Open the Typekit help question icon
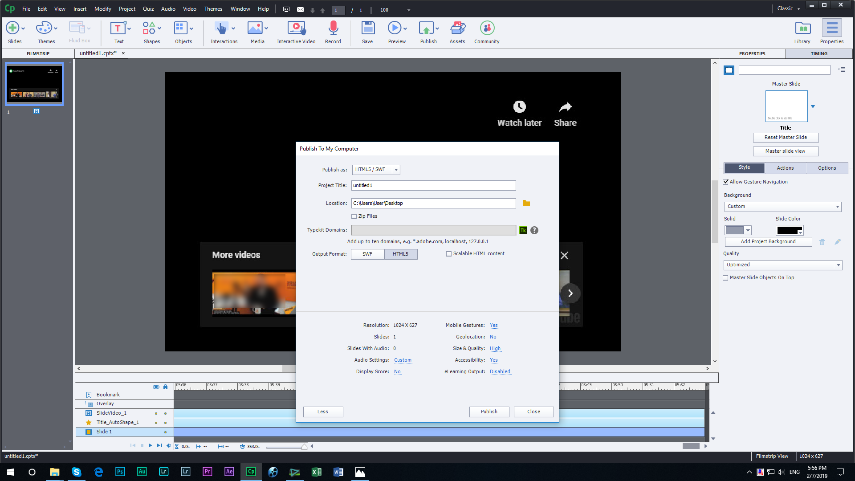Image resolution: width=855 pixels, height=481 pixels. pos(534,230)
